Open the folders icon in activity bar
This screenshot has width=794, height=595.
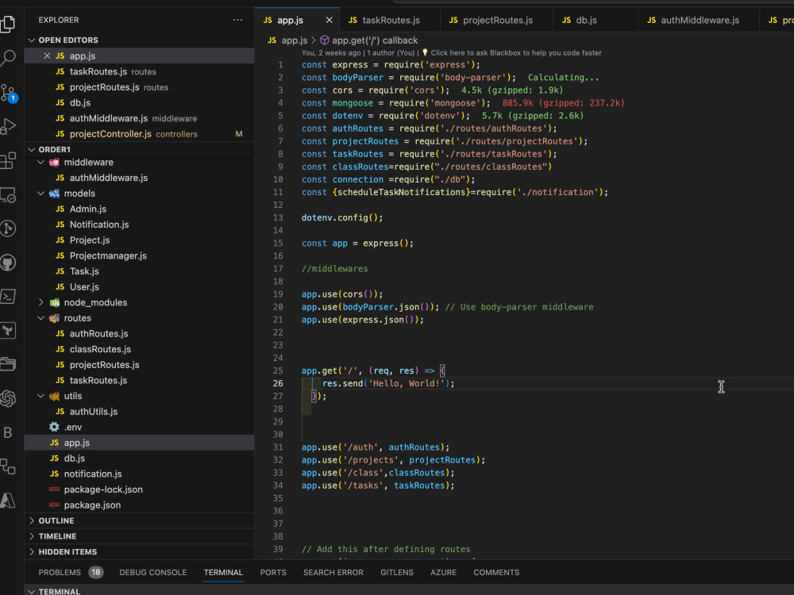click(x=8, y=364)
